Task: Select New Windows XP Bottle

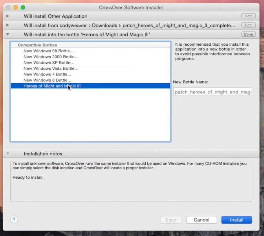Action: tap(90, 63)
